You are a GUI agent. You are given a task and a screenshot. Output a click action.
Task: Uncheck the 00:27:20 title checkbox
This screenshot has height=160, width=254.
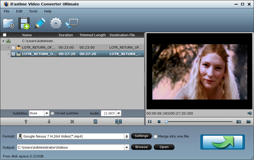coord(13,54)
